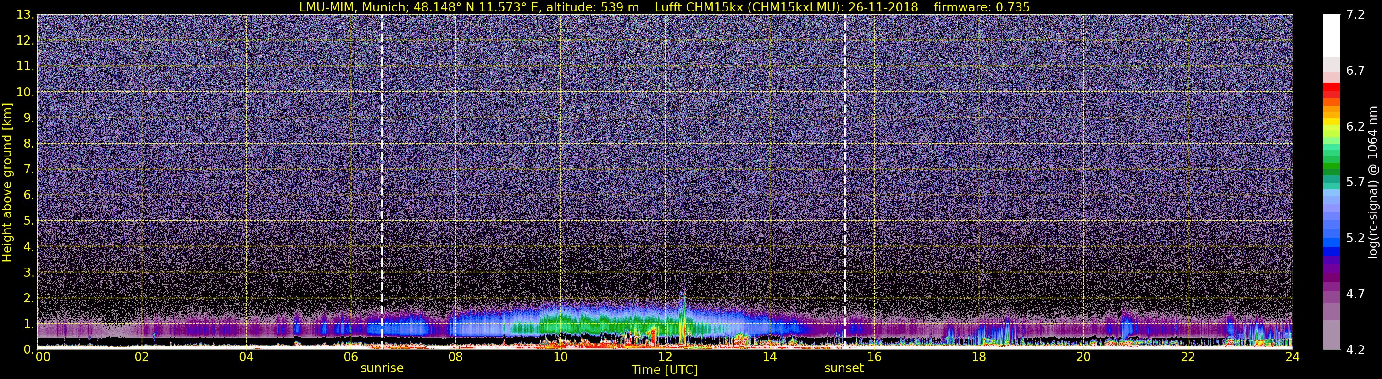Click the white dashed sunrise marker line

click(x=382, y=182)
